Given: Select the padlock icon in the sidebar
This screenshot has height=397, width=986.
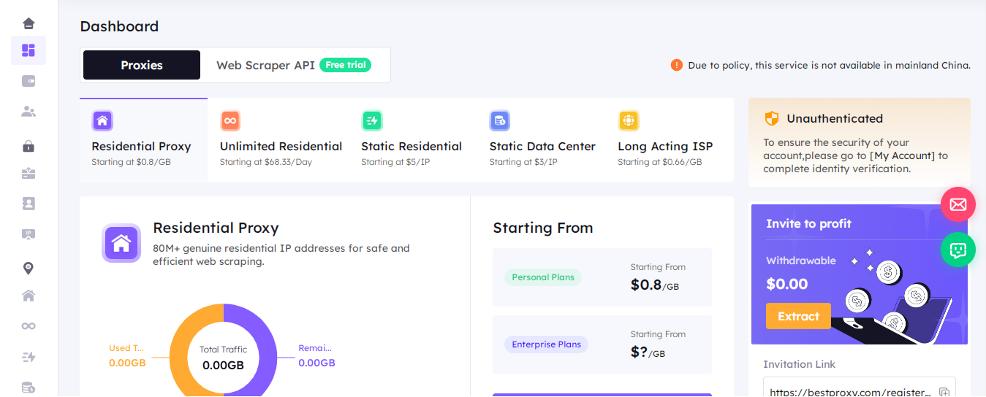Looking at the screenshot, I should click(29, 147).
